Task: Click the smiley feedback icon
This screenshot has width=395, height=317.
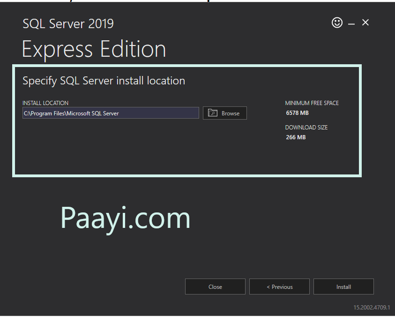Action: click(x=337, y=22)
